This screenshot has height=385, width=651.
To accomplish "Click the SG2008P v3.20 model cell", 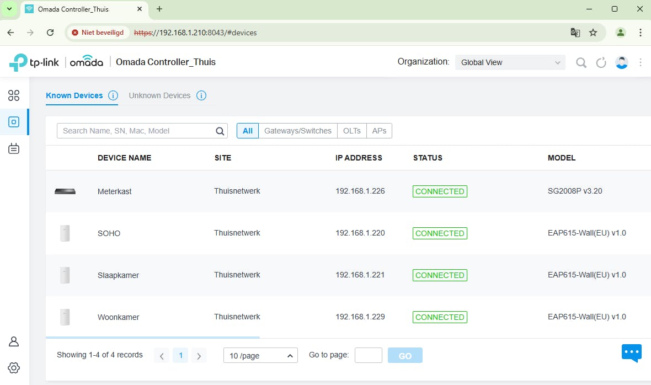I will point(575,191).
